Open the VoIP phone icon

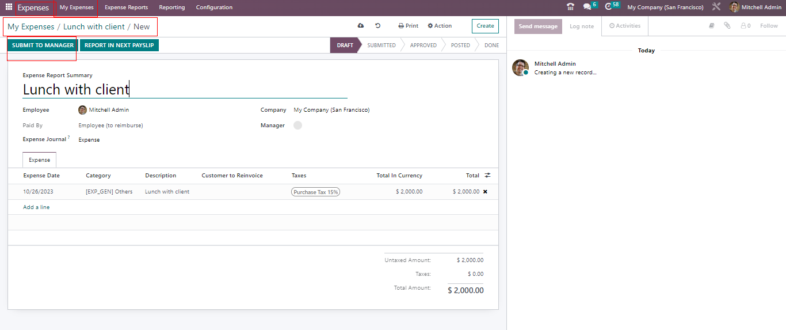tap(570, 7)
